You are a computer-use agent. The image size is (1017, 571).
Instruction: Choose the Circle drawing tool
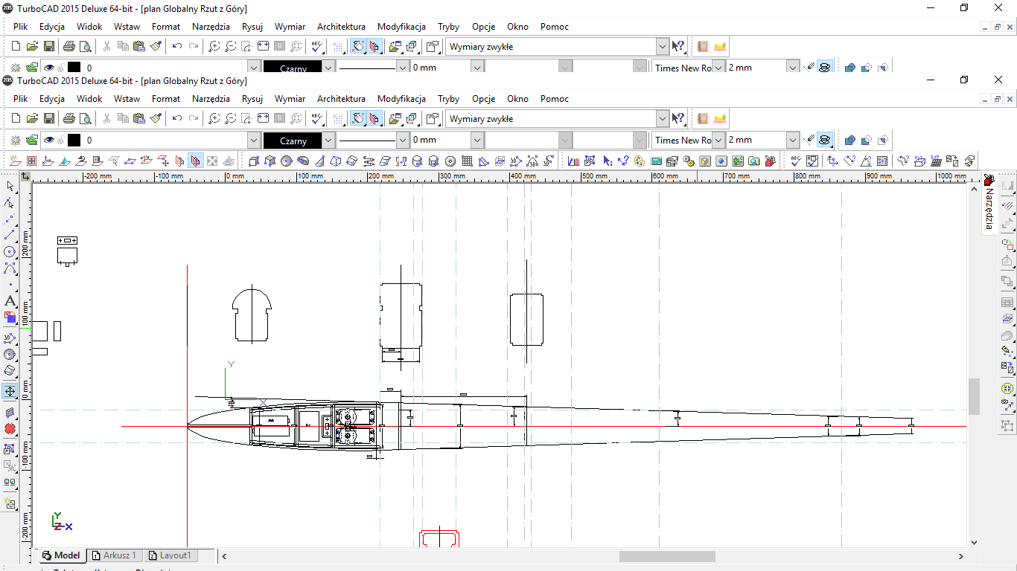coord(10,251)
